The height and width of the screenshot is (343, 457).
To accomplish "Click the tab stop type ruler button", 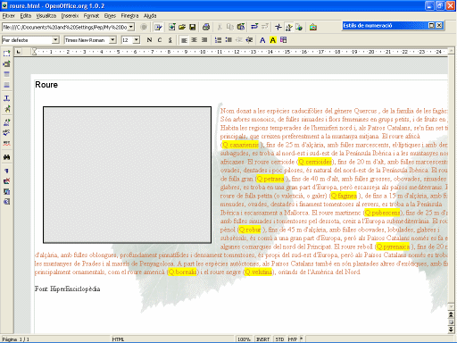I will [x=19, y=52].
